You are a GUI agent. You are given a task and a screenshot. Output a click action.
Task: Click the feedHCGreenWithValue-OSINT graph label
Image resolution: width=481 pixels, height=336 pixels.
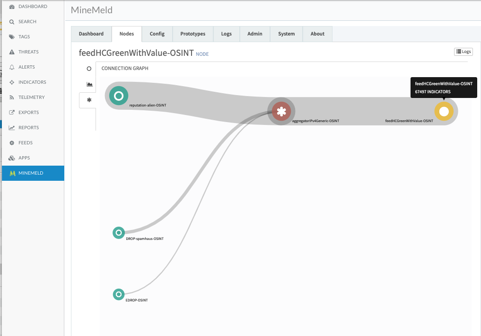[x=409, y=121]
